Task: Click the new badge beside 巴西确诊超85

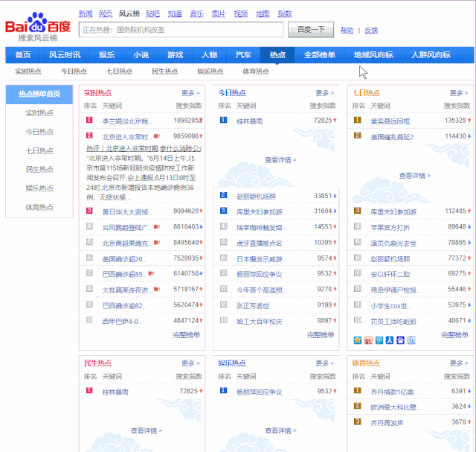Action: [x=151, y=273]
